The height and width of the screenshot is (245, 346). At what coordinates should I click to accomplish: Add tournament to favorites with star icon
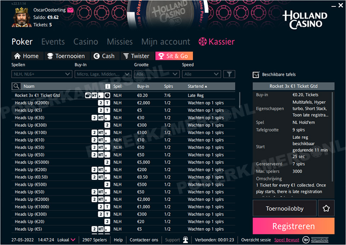[326, 208]
